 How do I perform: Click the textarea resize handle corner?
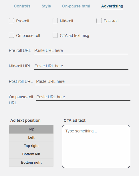tap(129, 166)
